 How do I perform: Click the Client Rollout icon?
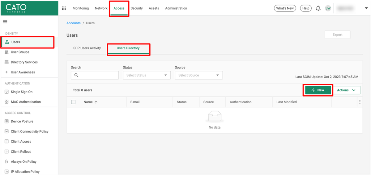(6, 152)
